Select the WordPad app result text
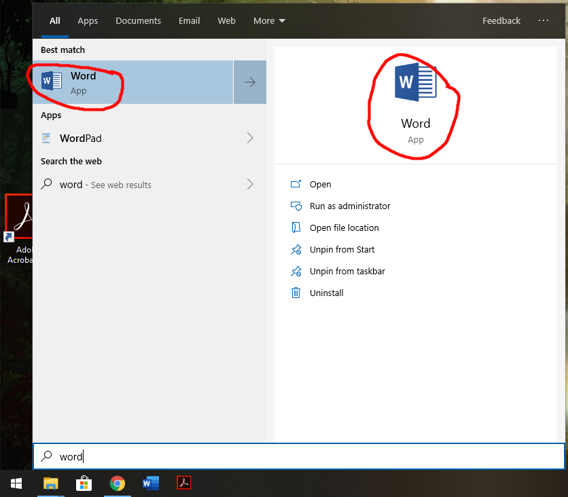 pyautogui.click(x=80, y=139)
